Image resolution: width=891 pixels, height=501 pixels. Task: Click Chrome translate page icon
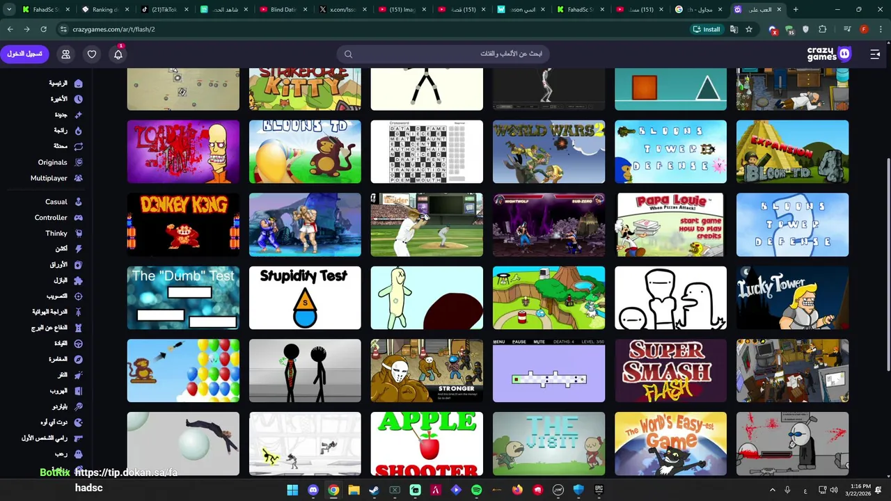point(734,29)
